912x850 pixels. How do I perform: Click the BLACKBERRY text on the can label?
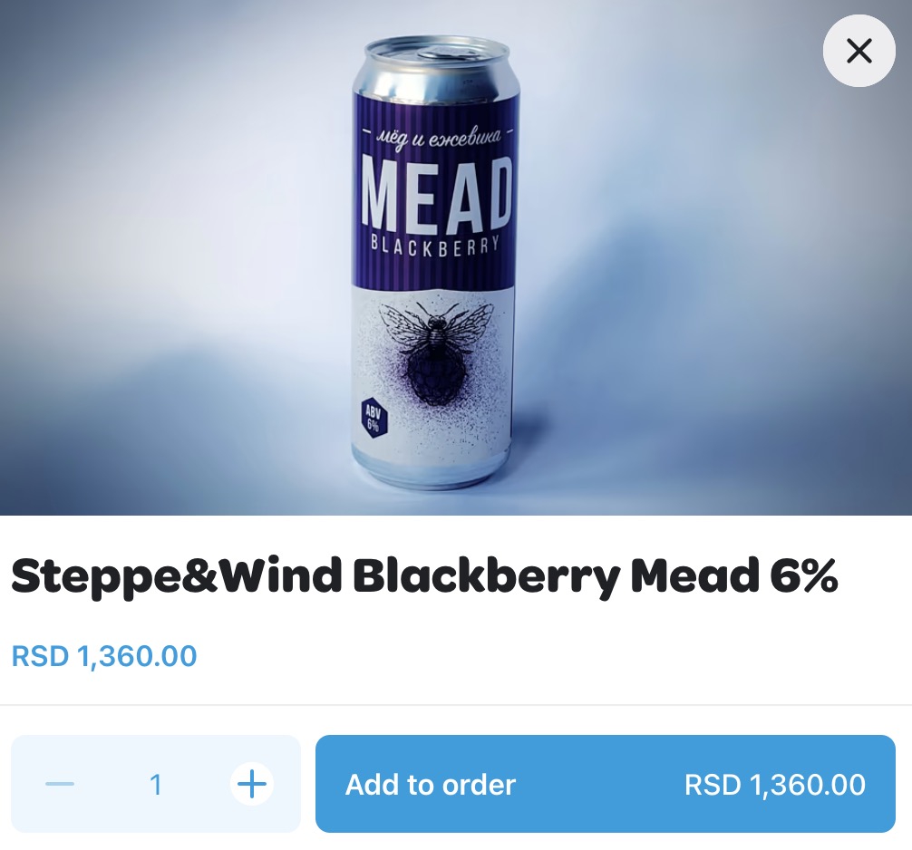pyautogui.click(x=435, y=246)
